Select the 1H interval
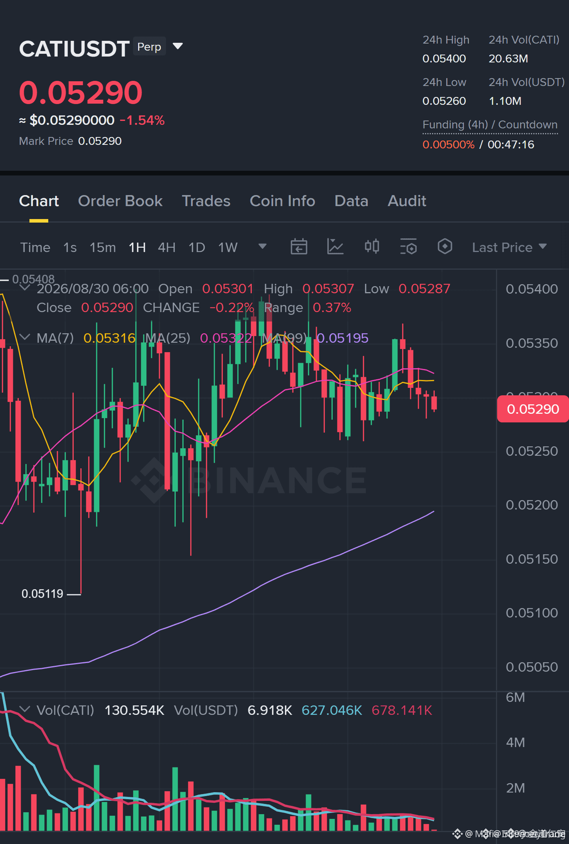The width and height of the screenshot is (569, 844). pyautogui.click(x=137, y=247)
